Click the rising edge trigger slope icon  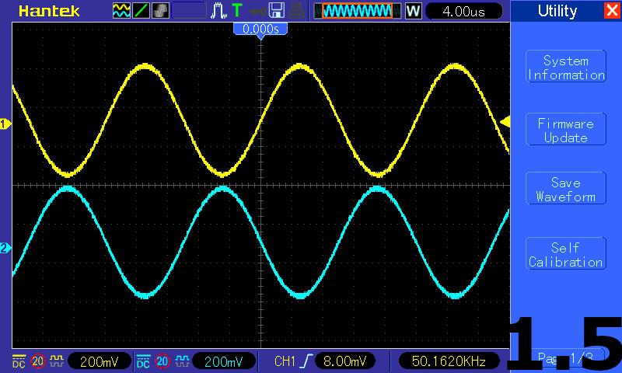pyautogui.click(x=306, y=361)
